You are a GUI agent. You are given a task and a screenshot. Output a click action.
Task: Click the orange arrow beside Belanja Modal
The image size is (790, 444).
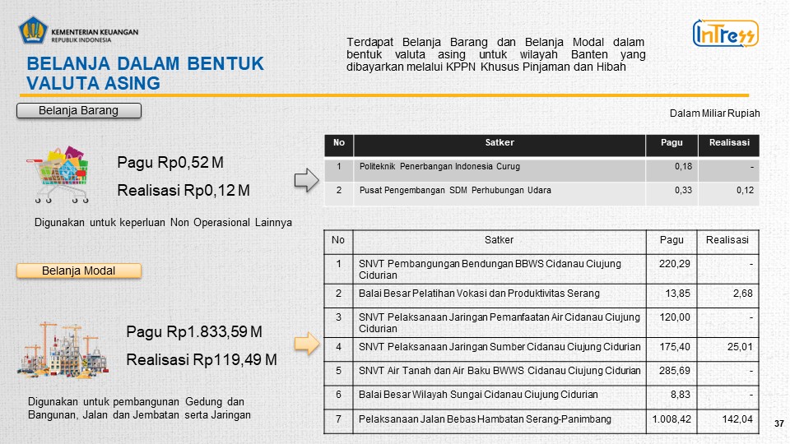(x=306, y=344)
